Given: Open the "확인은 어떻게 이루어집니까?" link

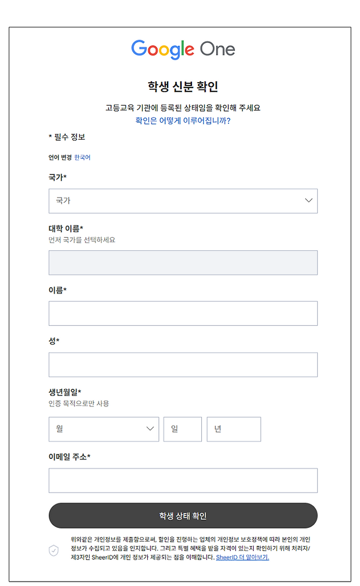Looking at the screenshot, I should [x=183, y=120].
